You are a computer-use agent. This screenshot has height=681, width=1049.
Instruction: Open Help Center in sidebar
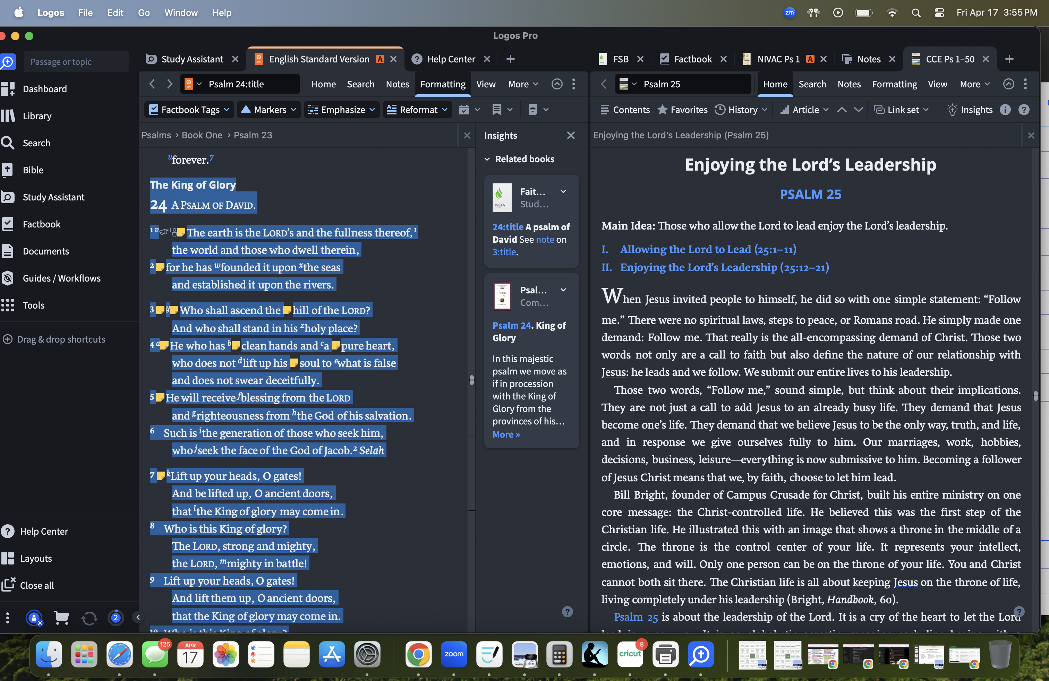34,531
